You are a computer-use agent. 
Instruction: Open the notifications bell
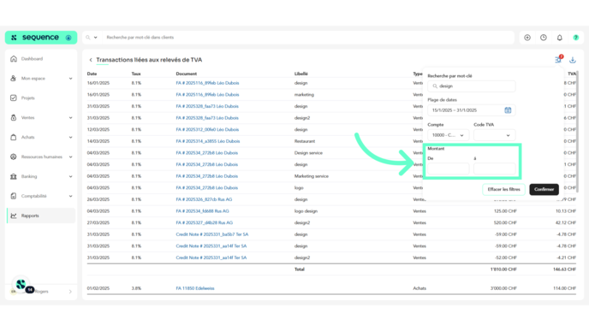point(560,38)
